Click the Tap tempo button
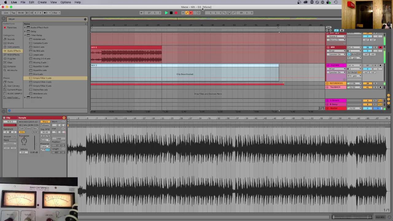Screen dimensions: 393x221 tap(13, 13)
